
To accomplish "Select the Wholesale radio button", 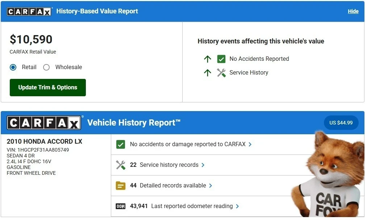I will [46, 68].
